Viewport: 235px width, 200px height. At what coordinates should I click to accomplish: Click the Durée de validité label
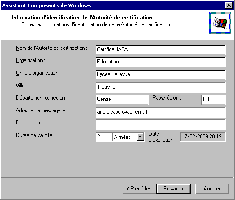pos(35,135)
